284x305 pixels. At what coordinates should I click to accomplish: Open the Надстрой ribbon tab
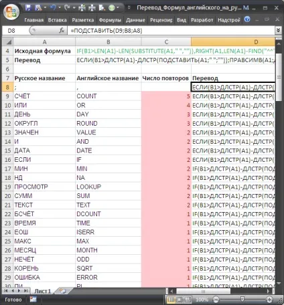pyautogui.click(x=229, y=20)
